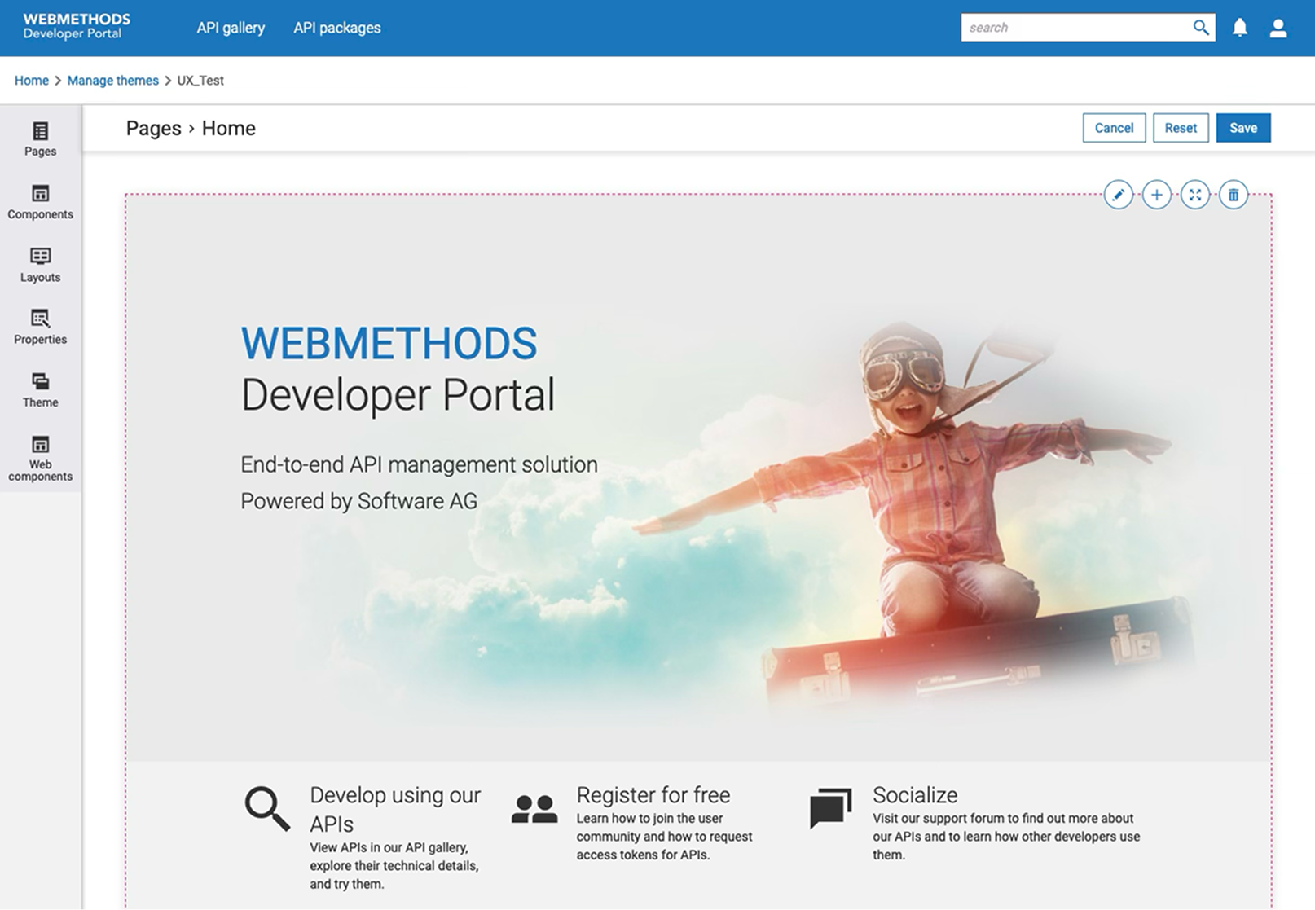The height and width of the screenshot is (910, 1315).
Task: Click the Register for free heading
Action: 653,795
